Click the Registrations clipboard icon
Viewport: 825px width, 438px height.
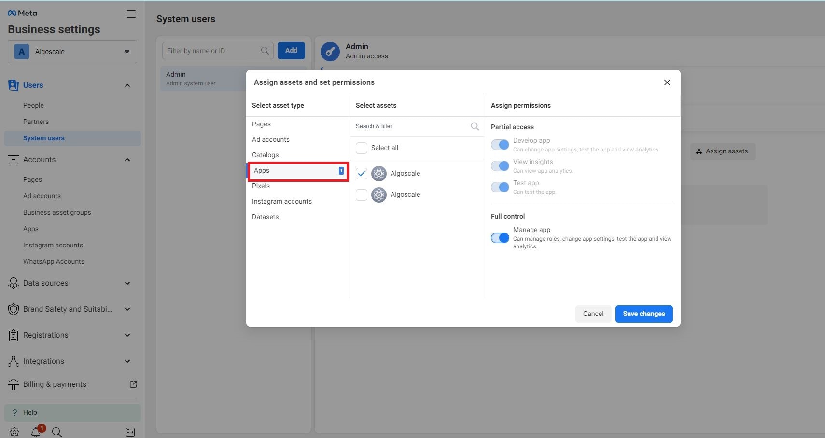[14, 335]
